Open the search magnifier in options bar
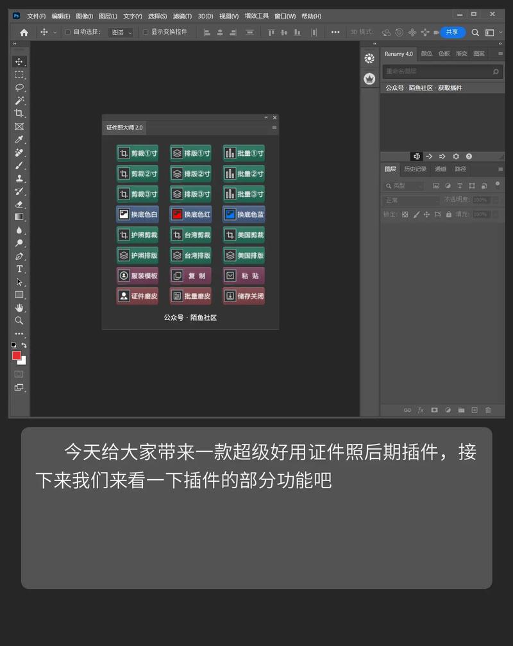513x646 pixels. 475,33
